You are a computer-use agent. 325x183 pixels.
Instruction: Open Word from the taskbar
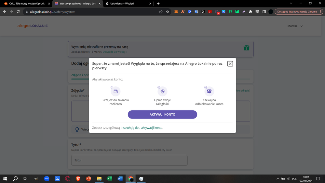point(120,179)
